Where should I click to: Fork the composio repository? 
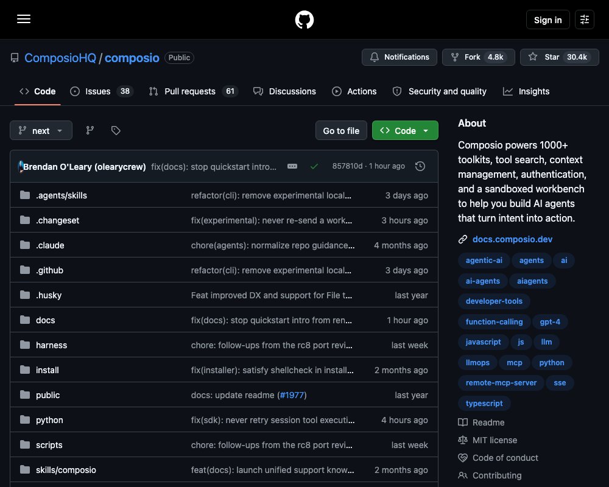pos(479,57)
